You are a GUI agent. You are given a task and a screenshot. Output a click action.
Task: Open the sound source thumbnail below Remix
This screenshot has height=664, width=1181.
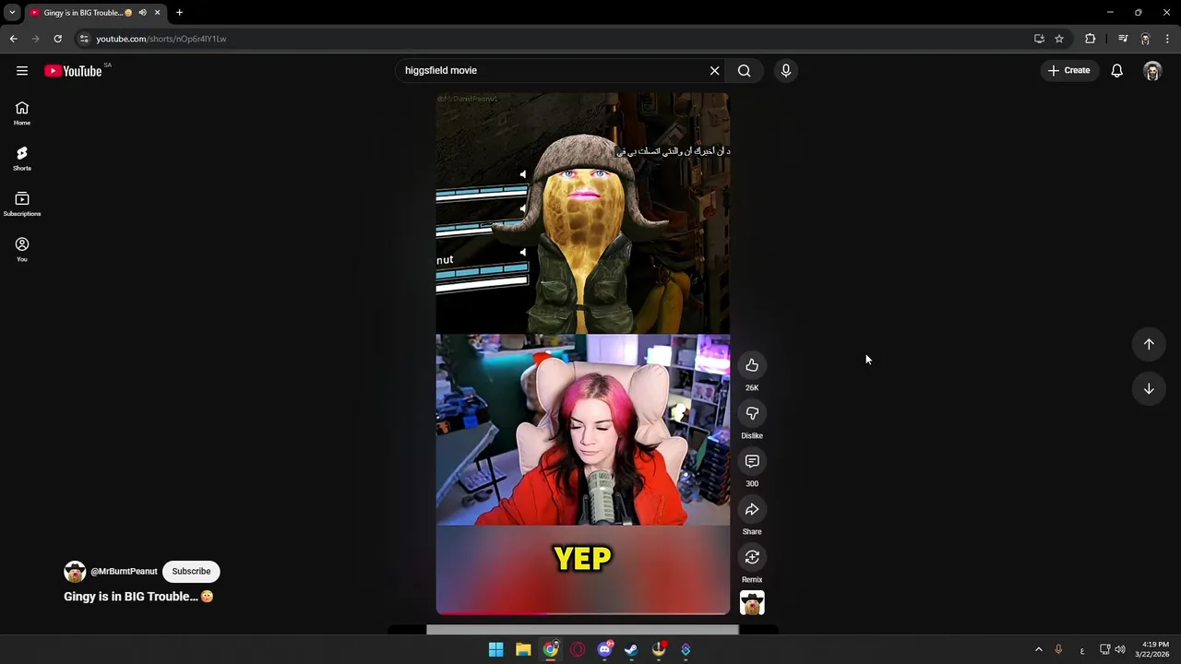752,603
